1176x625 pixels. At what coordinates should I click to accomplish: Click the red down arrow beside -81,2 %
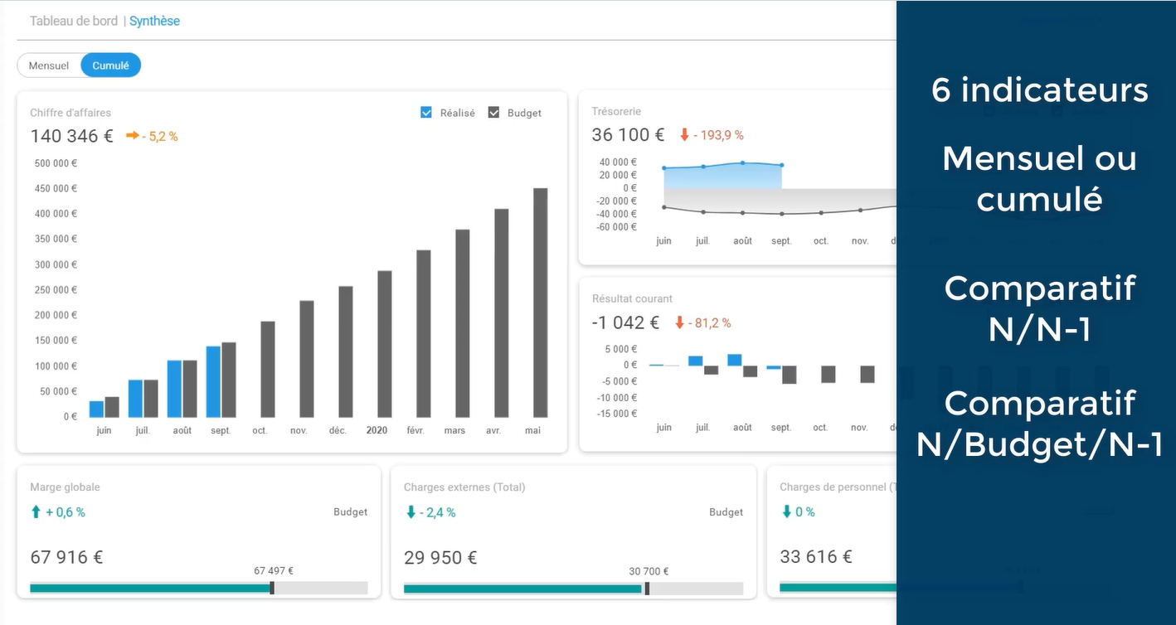coord(680,322)
